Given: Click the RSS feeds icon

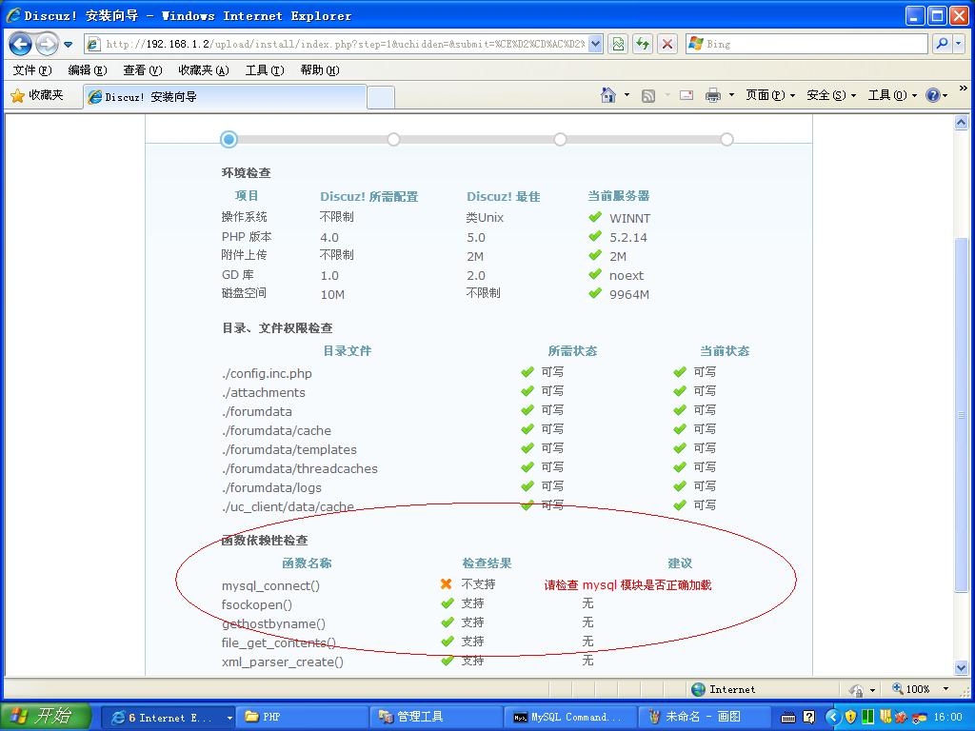Looking at the screenshot, I should pyautogui.click(x=647, y=96).
